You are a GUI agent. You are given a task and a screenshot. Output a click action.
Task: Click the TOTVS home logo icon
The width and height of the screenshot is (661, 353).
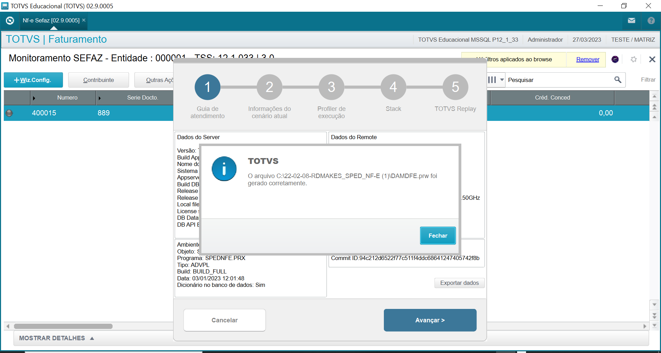10,21
